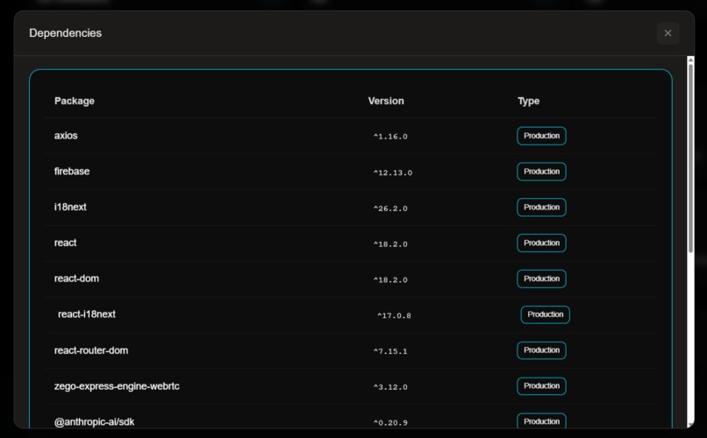Select the react-dom package name
The height and width of the screenshot is (438, 707).
[x=76, y=279]
